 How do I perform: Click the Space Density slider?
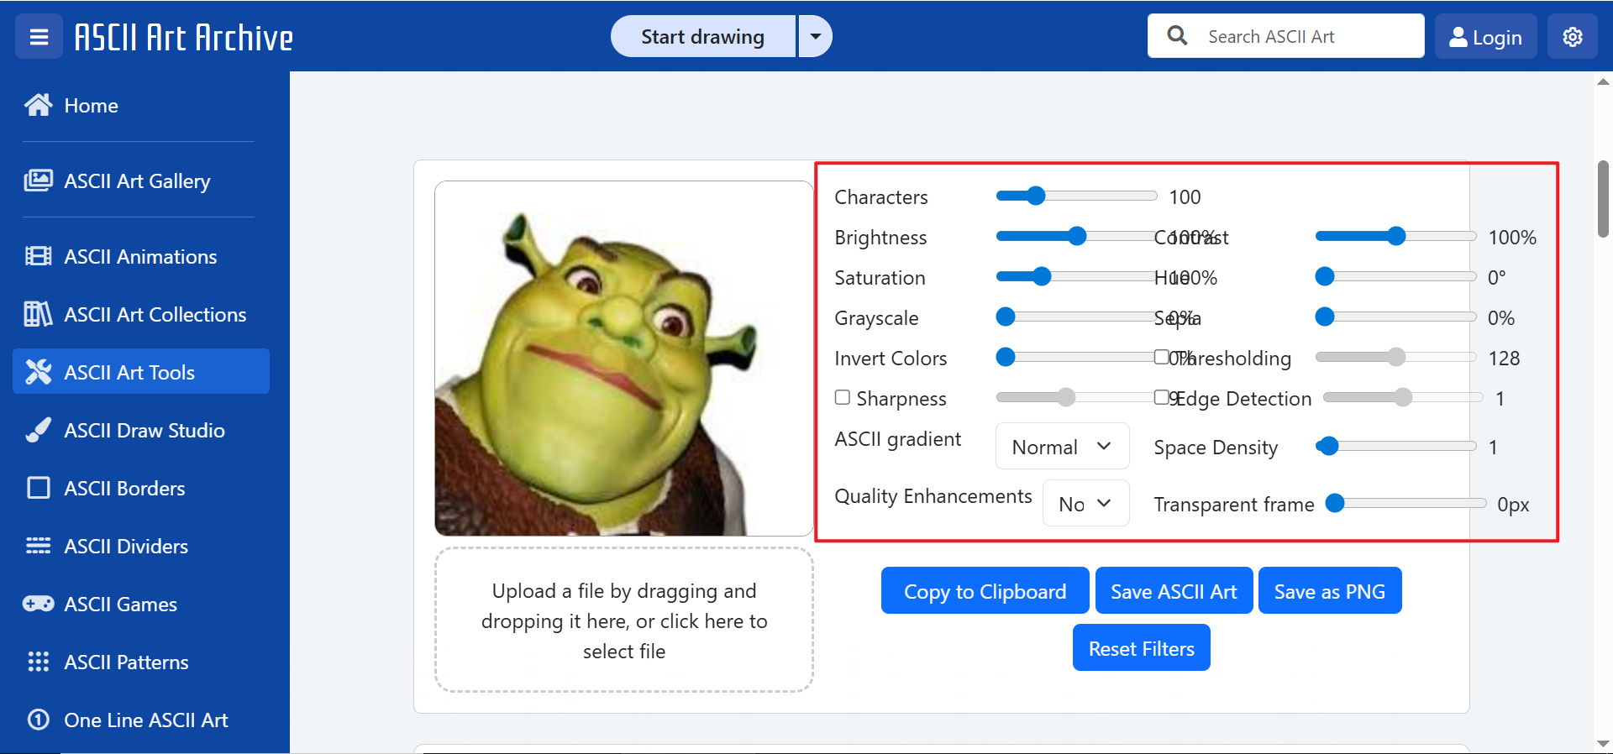(x=1395, y=446)
